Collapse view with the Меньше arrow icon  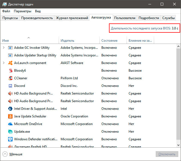[5, 154]
